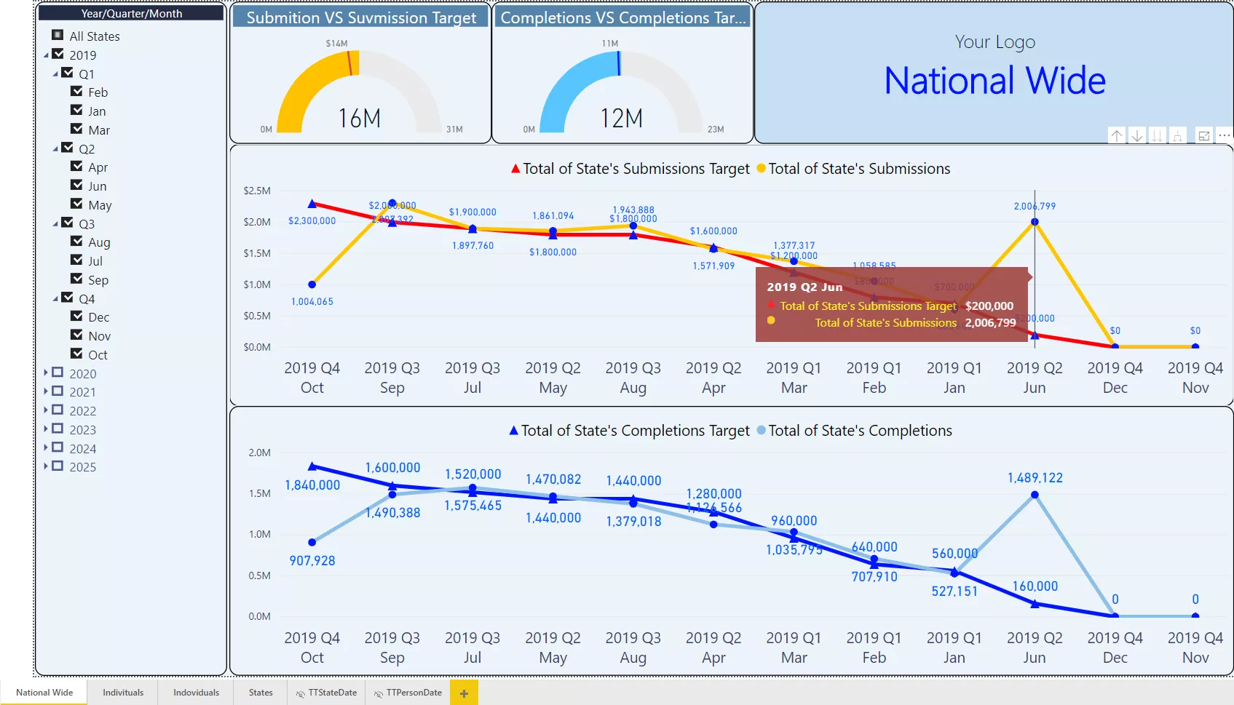
Task: Check the All States checkbox
Action: pos(58,35)
